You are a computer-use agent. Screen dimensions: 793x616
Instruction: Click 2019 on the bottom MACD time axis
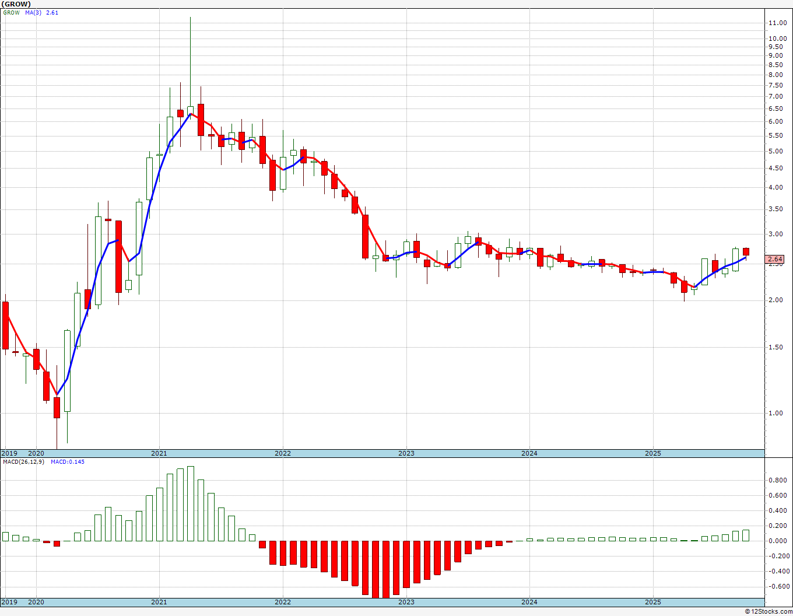tap(9, 602)
